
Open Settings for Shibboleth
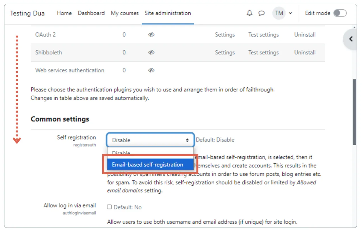[x=225, y=53]
